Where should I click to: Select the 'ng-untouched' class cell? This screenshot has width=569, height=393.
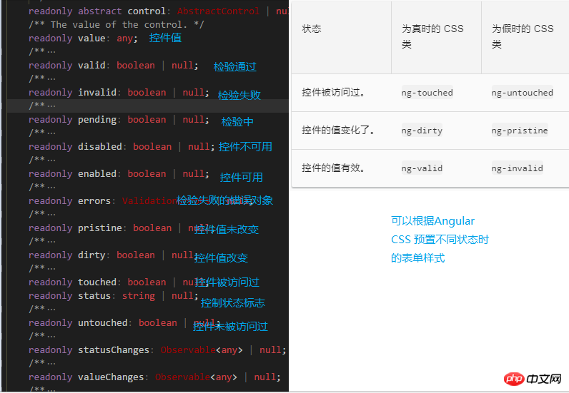[523, 93]
